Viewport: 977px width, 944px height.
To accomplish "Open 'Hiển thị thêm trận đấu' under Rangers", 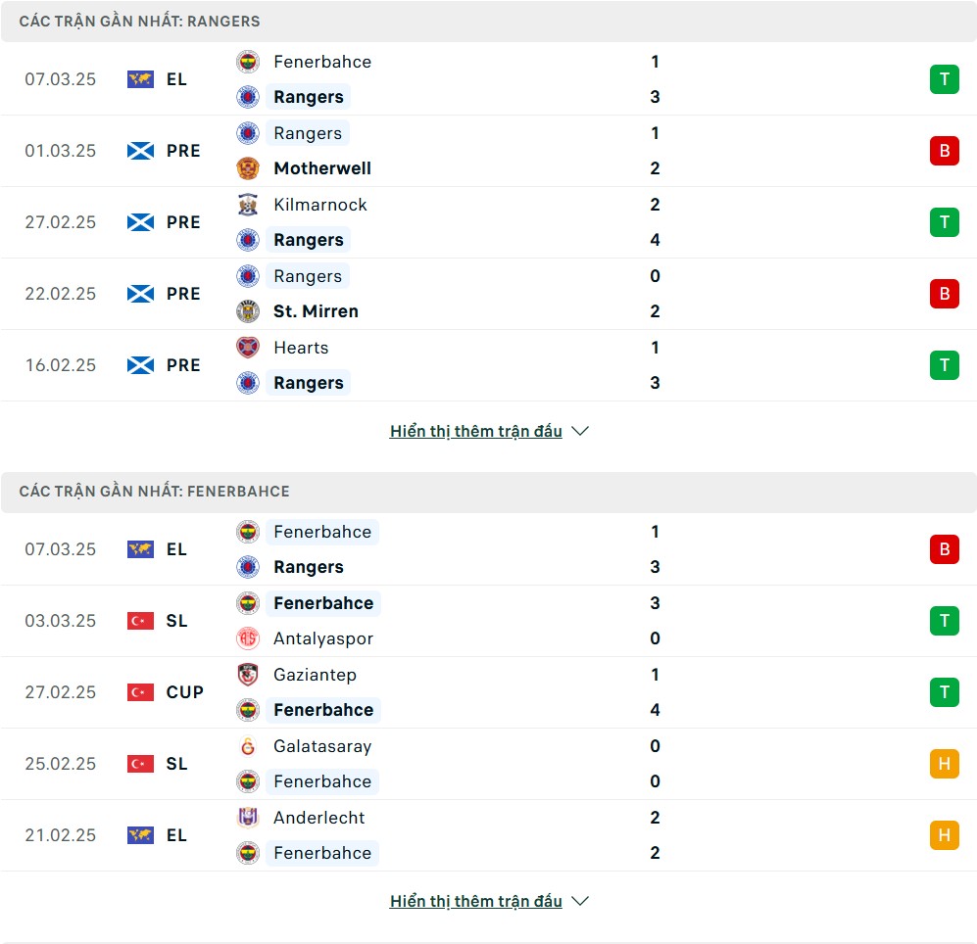I will pyautogui.click(x=476, y=431).
